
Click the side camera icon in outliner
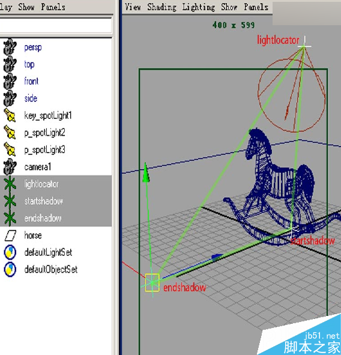[10, 99]
